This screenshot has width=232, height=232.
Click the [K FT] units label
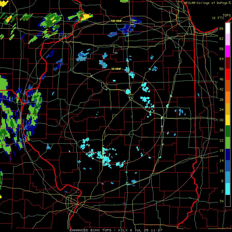click(218, 18)
